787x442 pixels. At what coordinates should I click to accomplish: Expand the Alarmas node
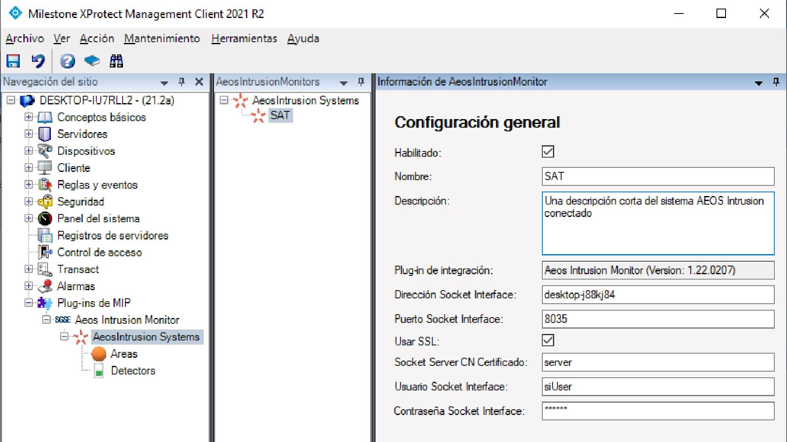click(29, 286)
